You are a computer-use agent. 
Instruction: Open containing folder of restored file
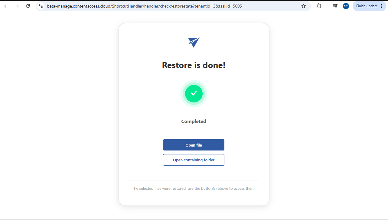[x=194, y=160]
